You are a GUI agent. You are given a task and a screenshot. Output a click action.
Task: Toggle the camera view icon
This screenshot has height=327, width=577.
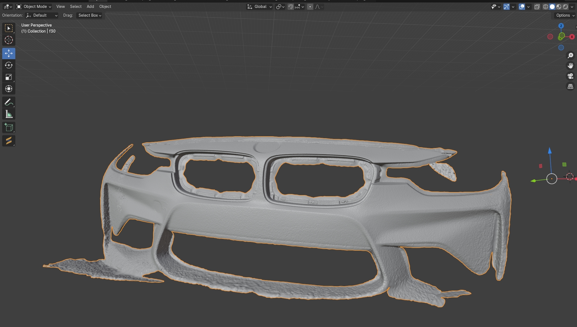pyautogui.click(x=570, y=76)
